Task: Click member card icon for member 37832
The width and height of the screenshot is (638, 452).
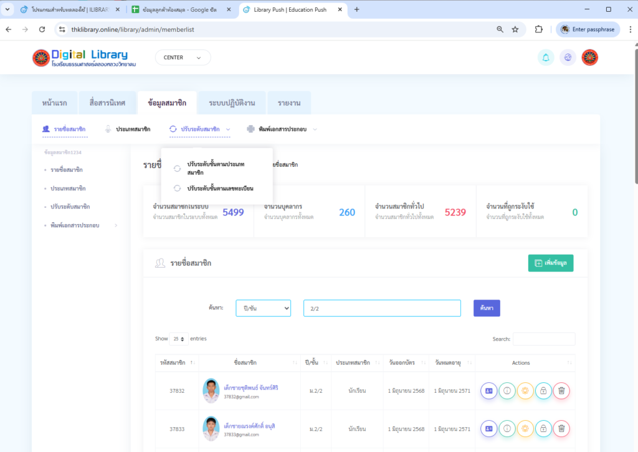Action: [x=489, y=391]
